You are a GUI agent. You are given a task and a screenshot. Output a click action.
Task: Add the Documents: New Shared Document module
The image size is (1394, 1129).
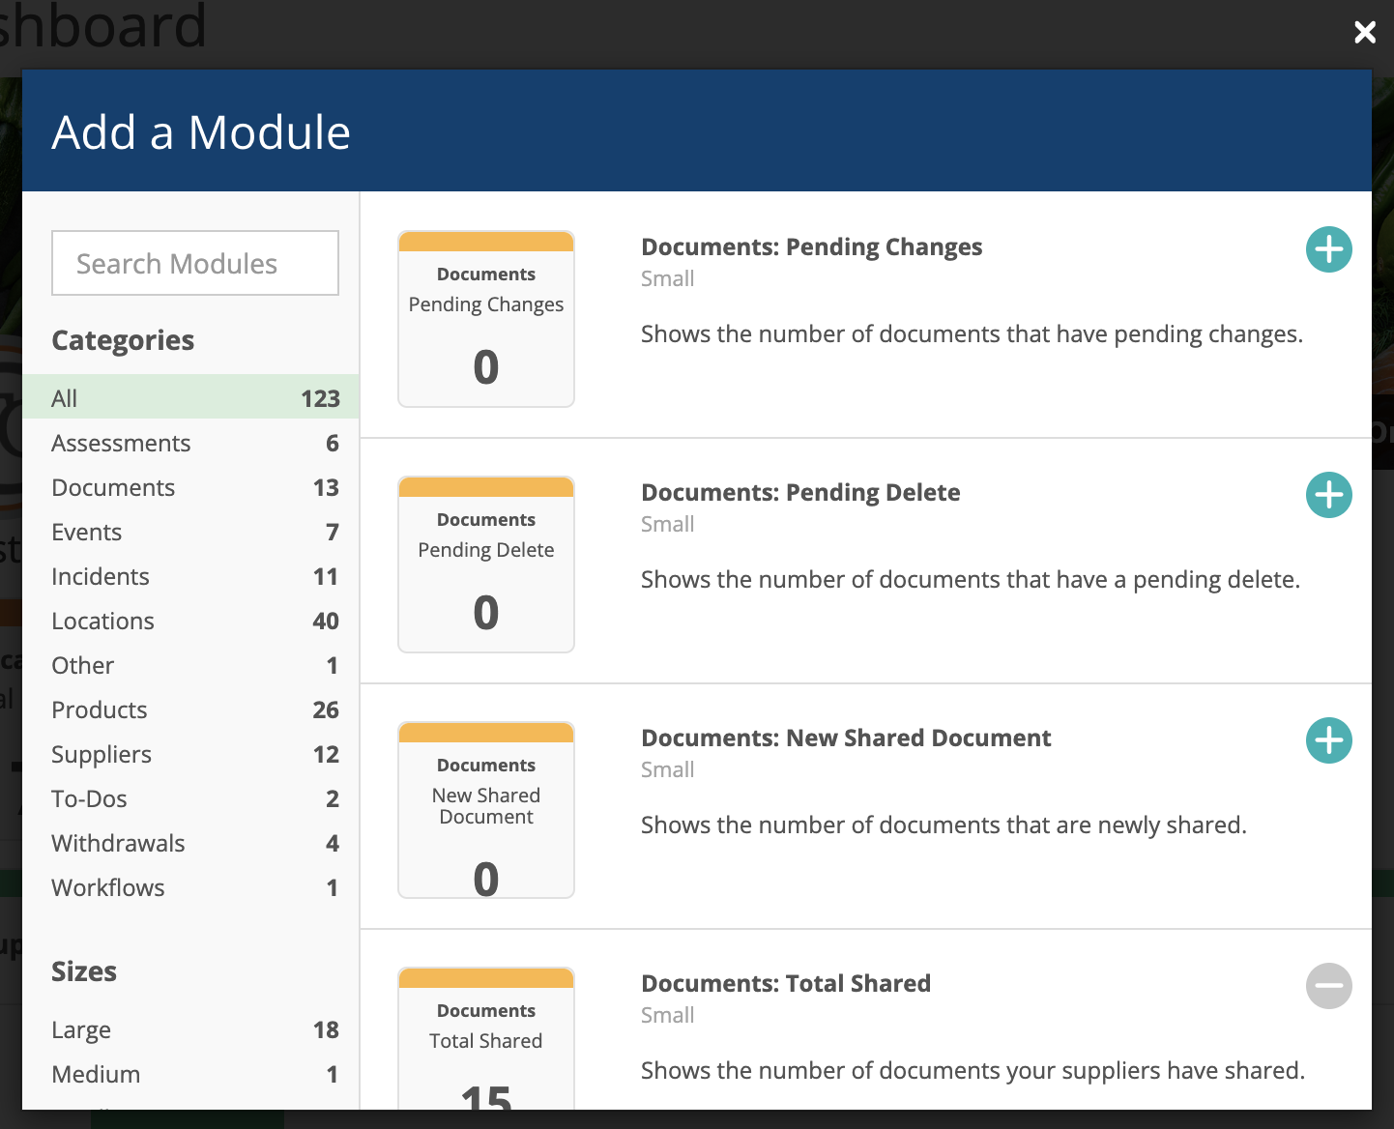click(1328, 740)
